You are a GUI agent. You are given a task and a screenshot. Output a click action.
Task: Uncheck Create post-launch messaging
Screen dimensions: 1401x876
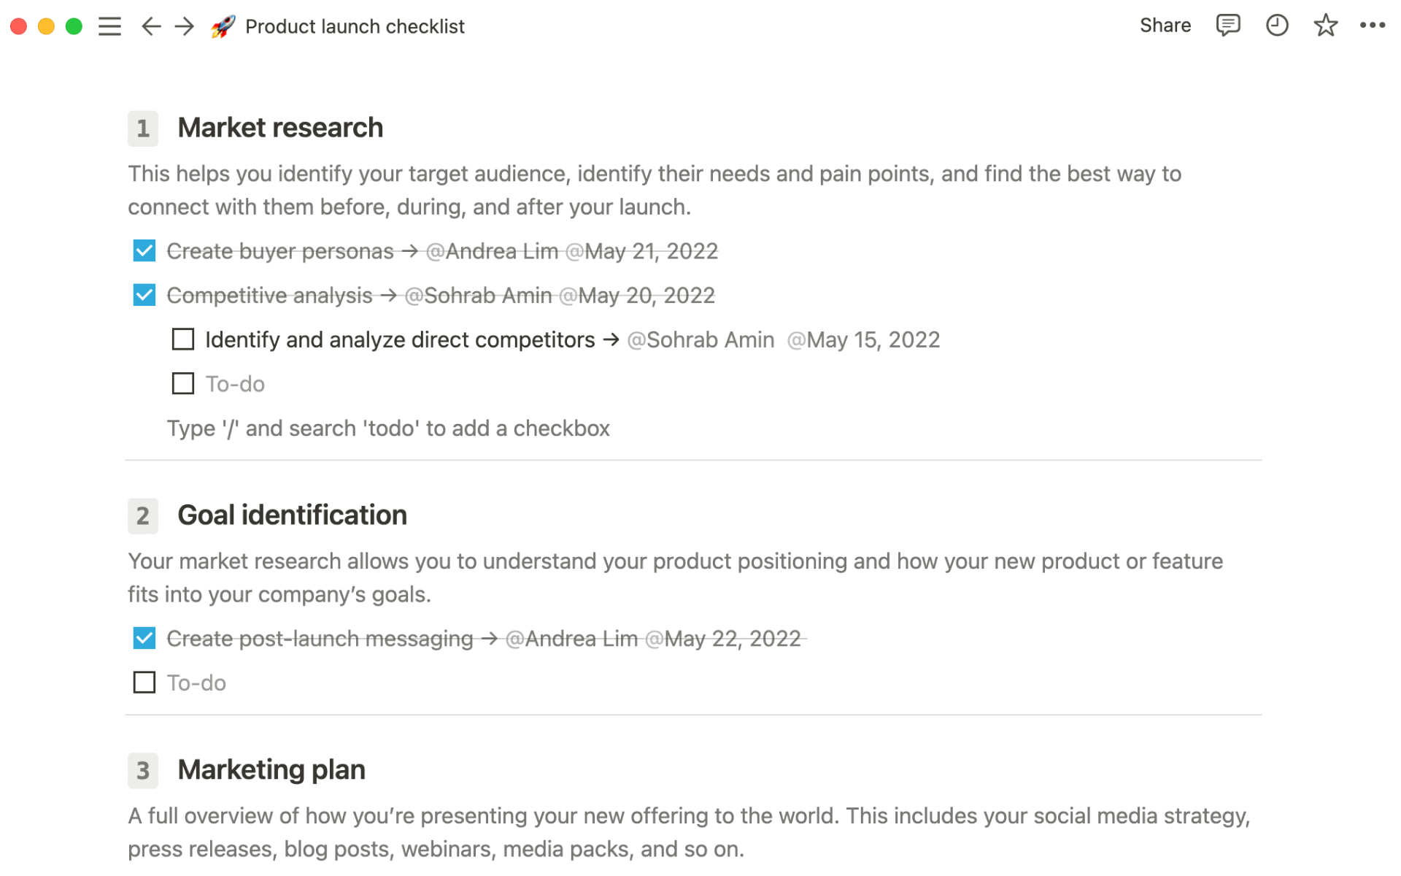click(x=144, y=637)
